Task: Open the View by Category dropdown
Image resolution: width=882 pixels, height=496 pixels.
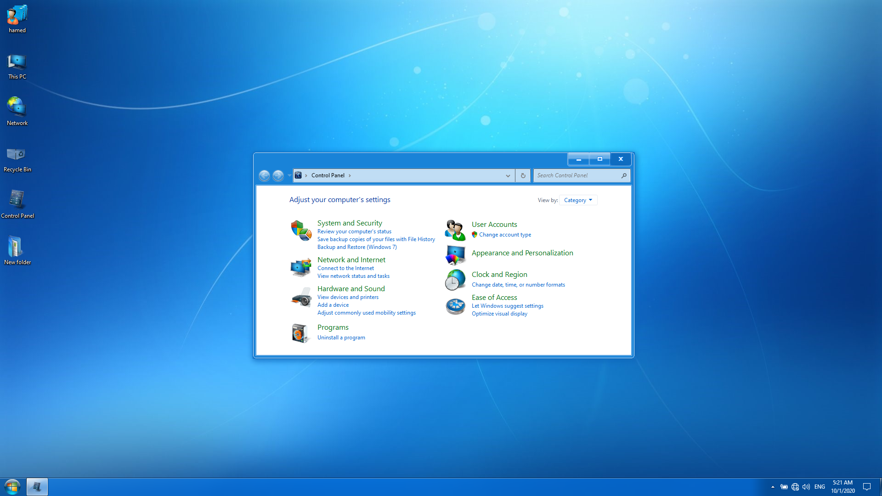Action: coord(578,200)
